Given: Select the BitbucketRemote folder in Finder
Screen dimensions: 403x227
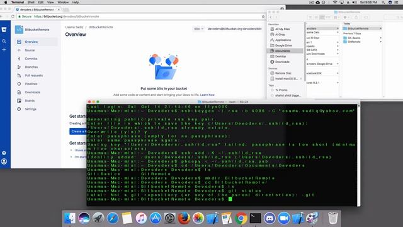Looking at the screenshot, I should pyautogui.click(x=362, y=28).
